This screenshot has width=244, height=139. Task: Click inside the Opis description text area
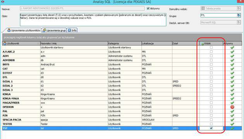93,20
